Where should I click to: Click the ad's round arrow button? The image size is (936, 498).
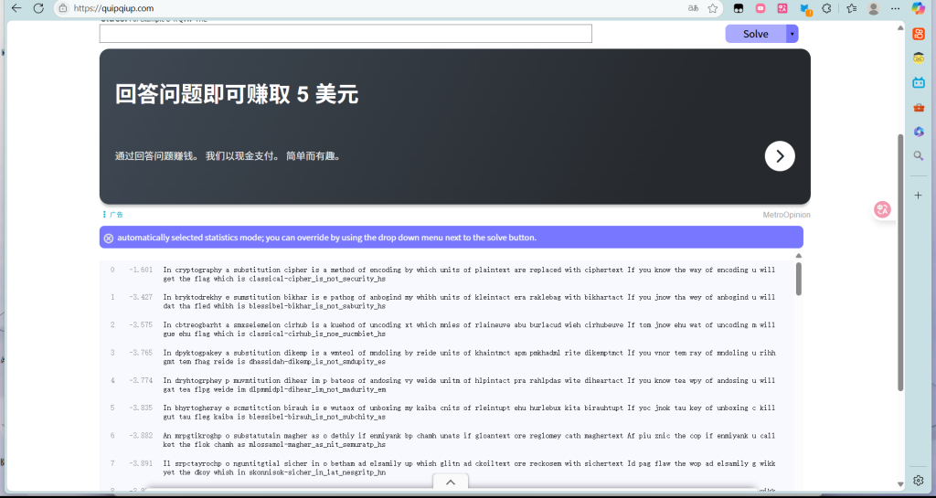(x=779, y=156)
